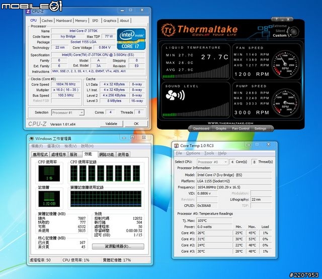Open the Tools menu in Core Temp
This screenshot has width=322, height=279.
(x=209, y=153)
